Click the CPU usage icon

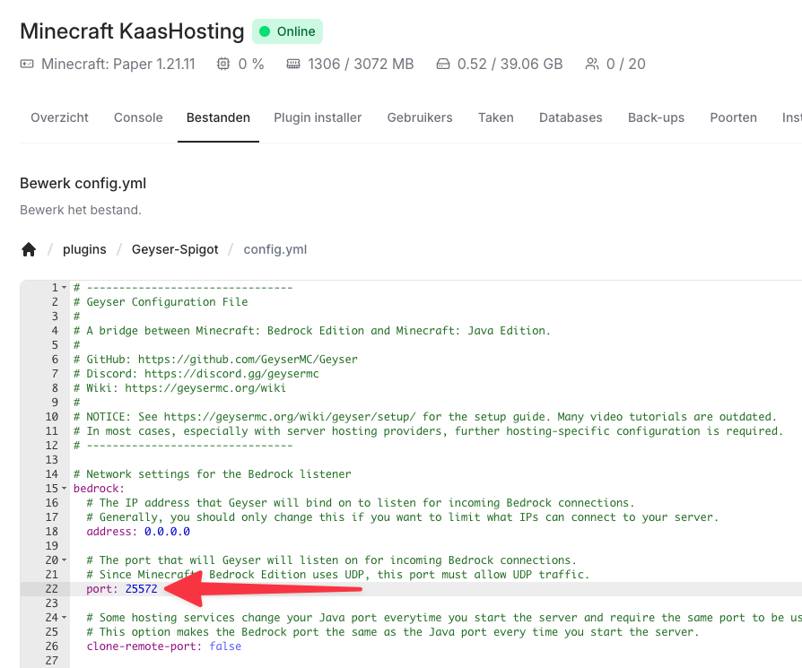(223, 64)
